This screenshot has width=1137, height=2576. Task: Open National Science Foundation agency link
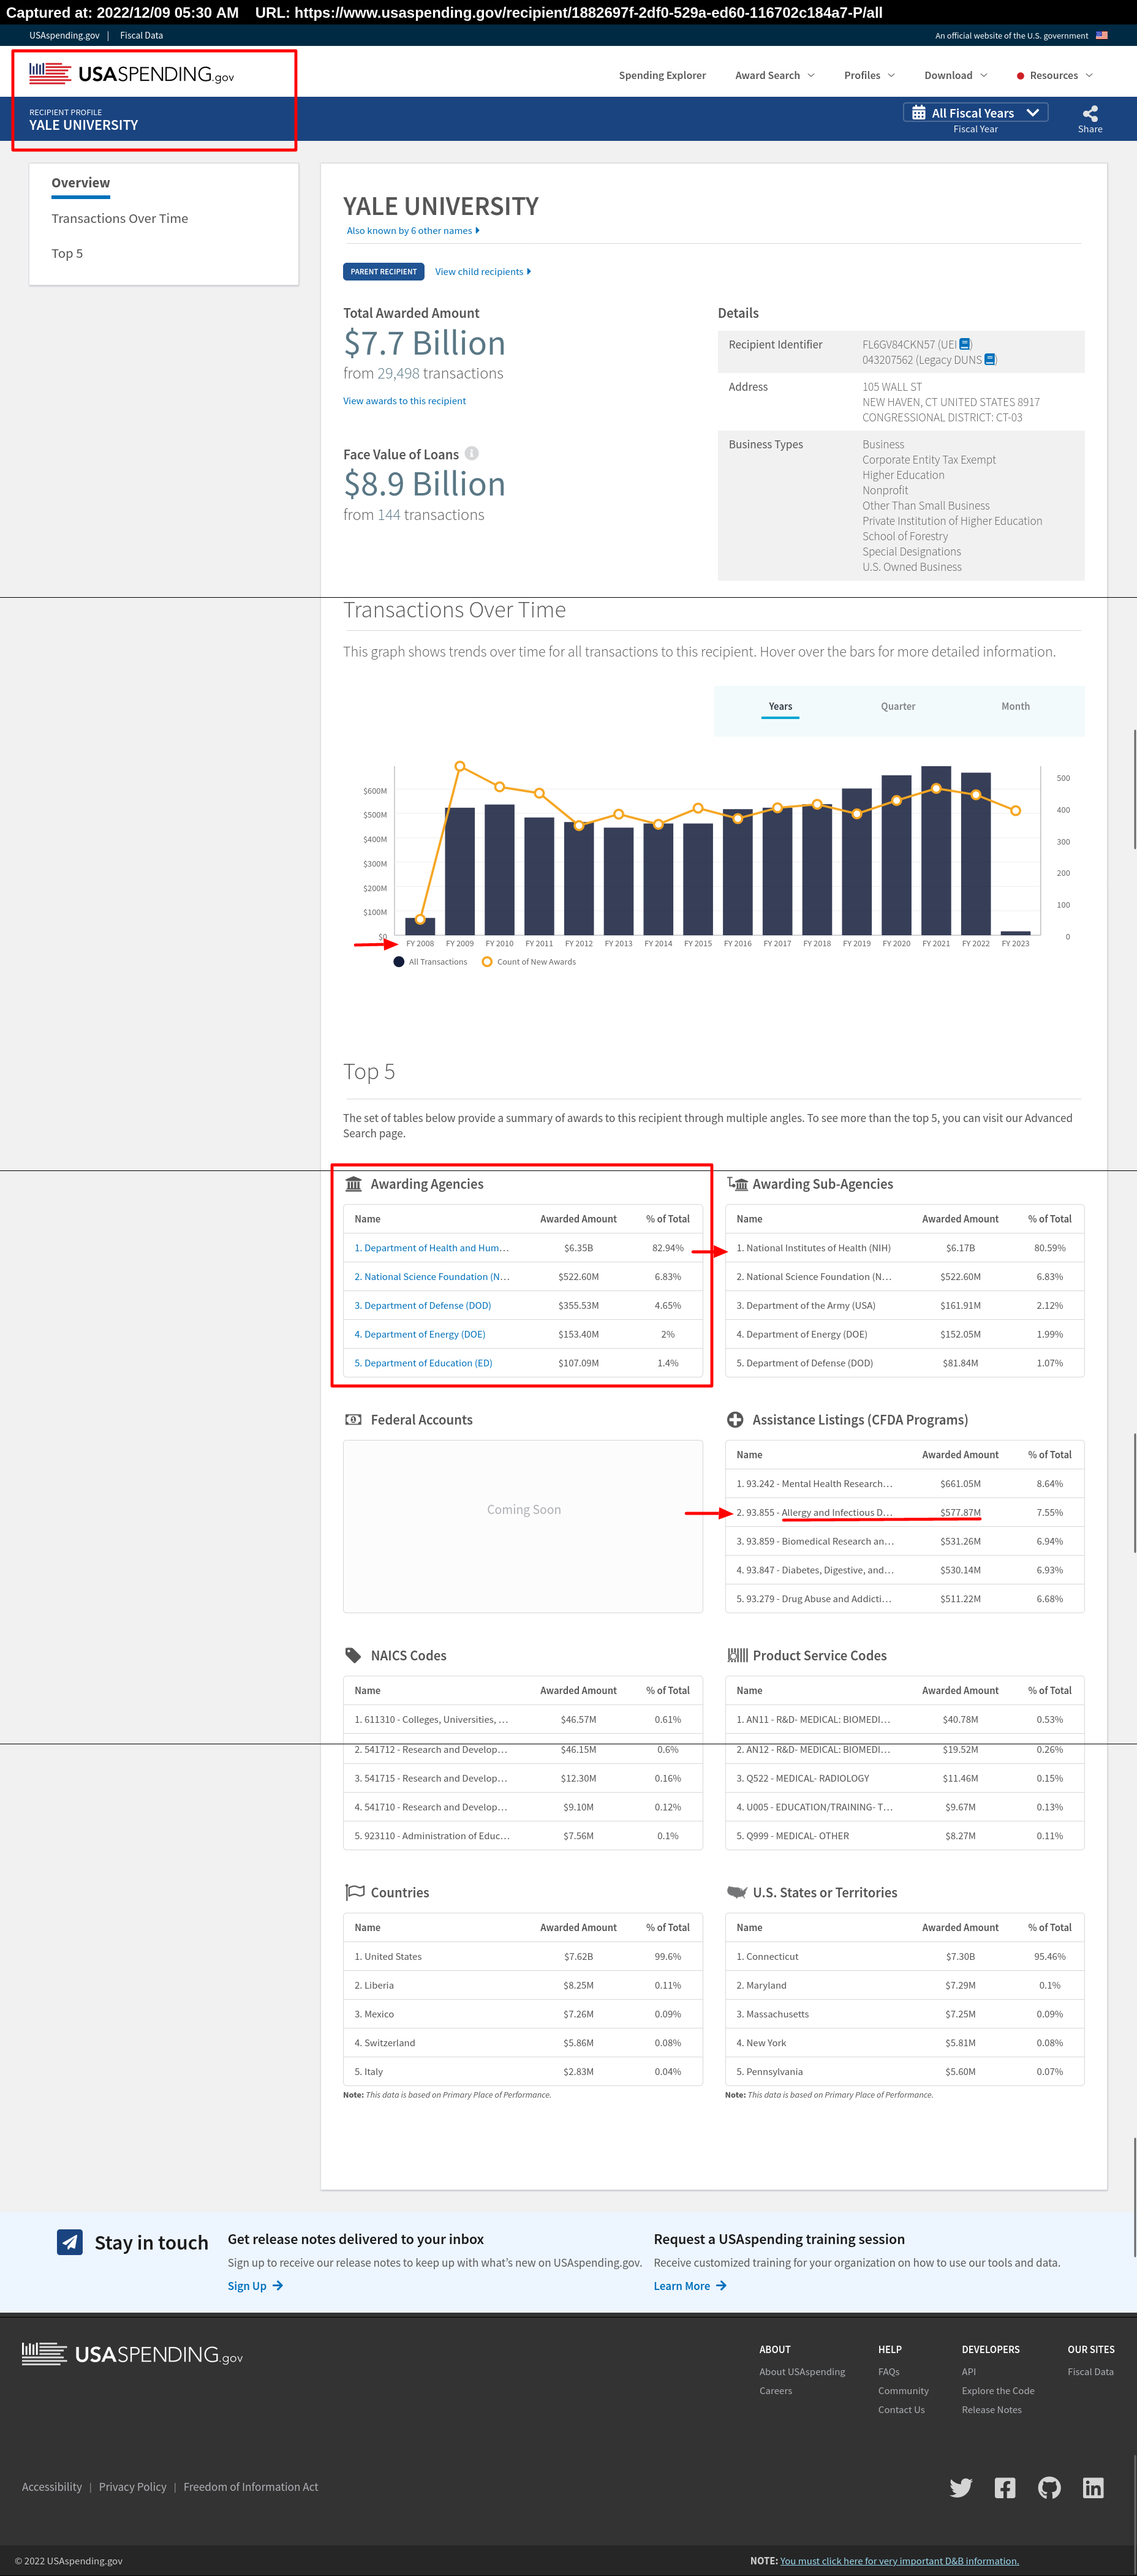tap(431, 1277)
